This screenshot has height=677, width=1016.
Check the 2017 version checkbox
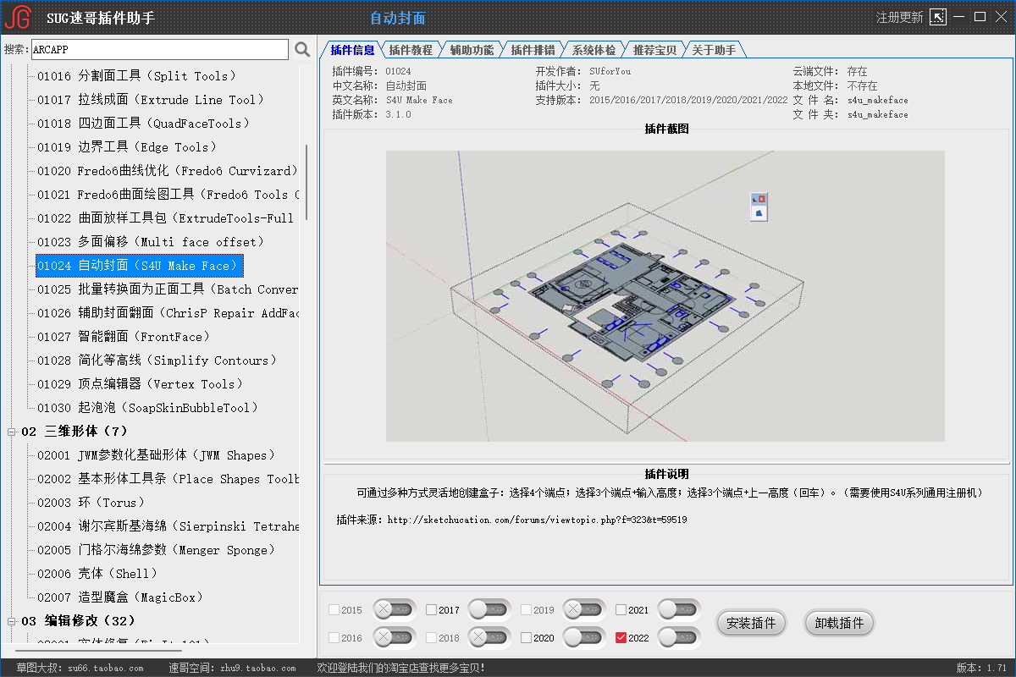[x=432, y=610]
